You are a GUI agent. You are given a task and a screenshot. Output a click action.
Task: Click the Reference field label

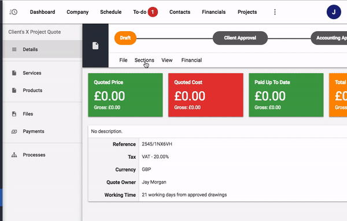click(124, 144)
